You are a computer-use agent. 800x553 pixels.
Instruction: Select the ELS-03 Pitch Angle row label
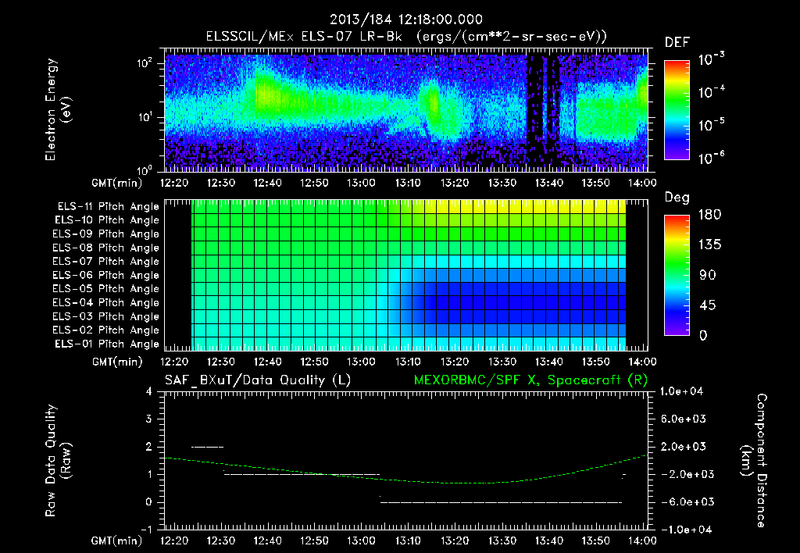click(x=106, y=316)
